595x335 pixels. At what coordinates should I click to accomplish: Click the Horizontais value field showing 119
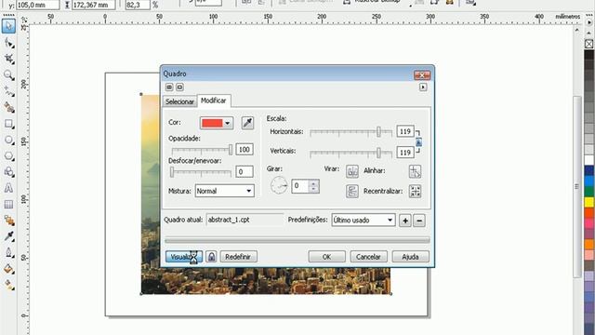coord(405,131)
